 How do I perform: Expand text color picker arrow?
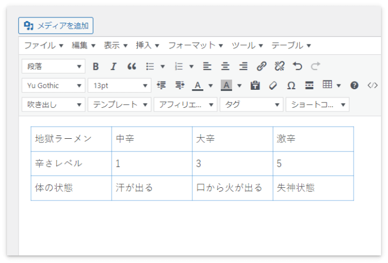click(x=210, y=86)
